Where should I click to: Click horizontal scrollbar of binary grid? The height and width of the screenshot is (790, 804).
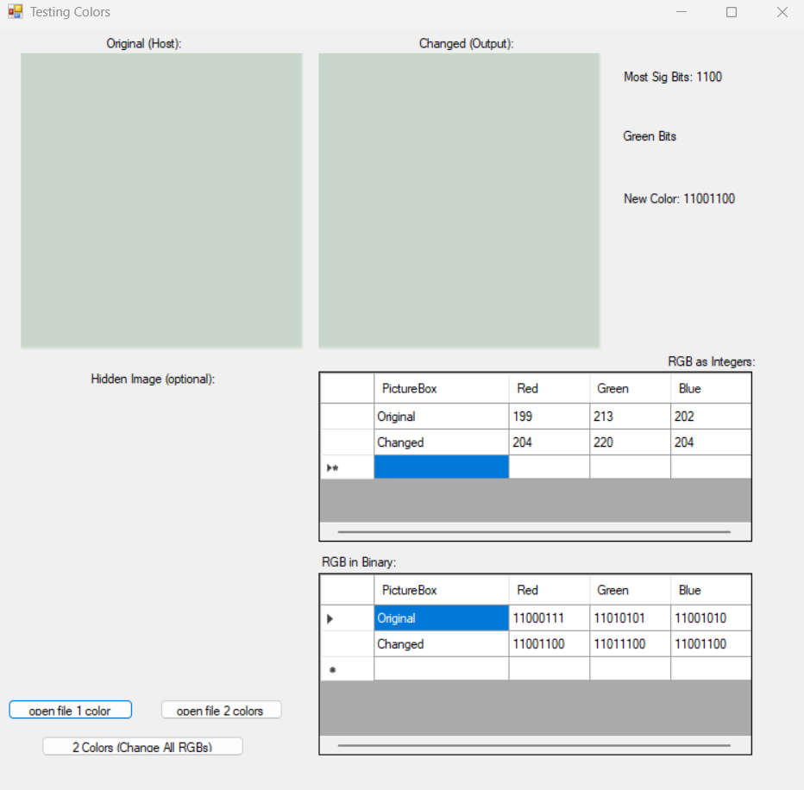coord(534,745)
